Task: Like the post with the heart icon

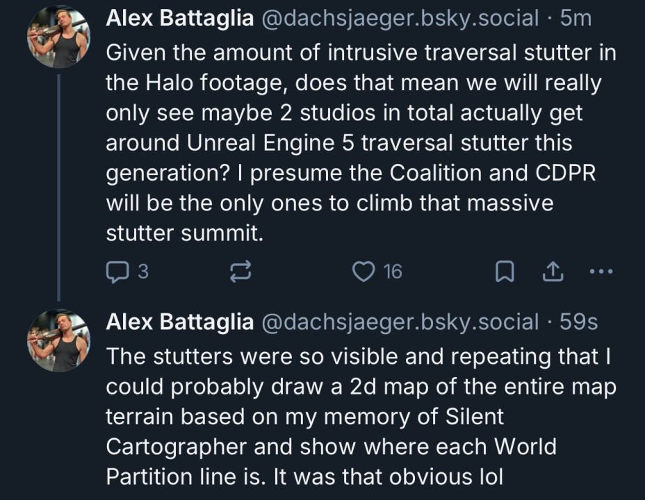Action: [x=364, y=272]
